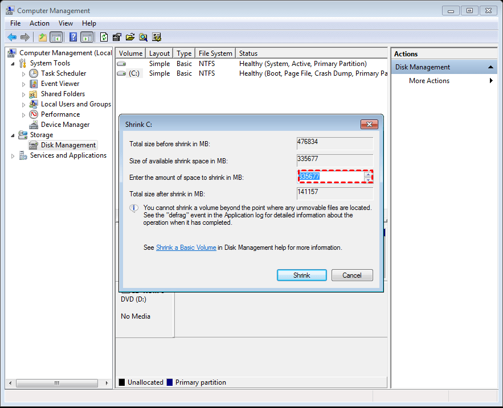The height and width of the screenshot is (408, 503).
Task: Click the settings list toolbar icon with gear
Action: (157, 37)
